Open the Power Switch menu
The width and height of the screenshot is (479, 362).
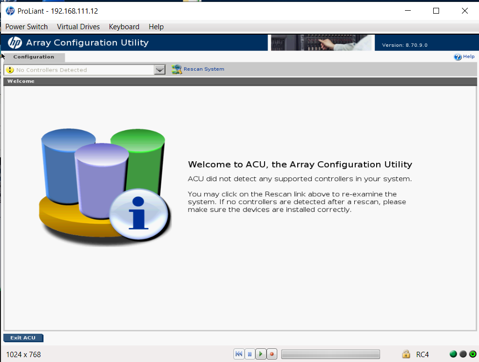tap(27, 27)
